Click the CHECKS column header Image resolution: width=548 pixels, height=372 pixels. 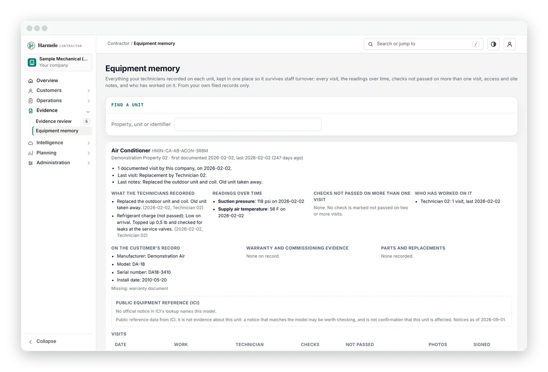pyautogui.click(x=310, y=345)
